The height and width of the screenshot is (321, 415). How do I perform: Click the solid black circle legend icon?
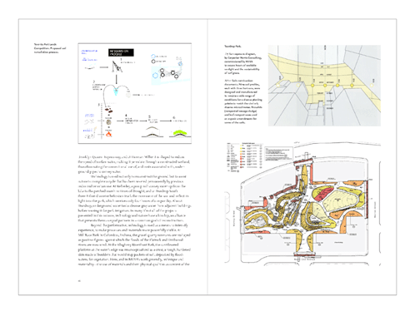coord(153,62)
